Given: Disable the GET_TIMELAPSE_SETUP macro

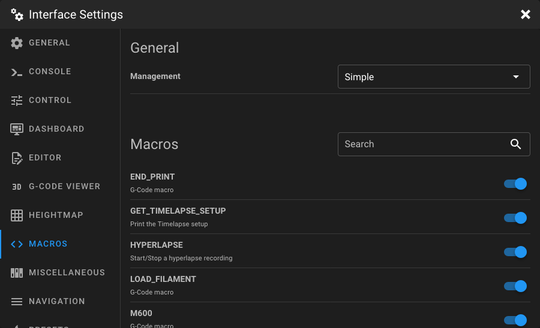Looking at the screenshot, I should [515, 218].
